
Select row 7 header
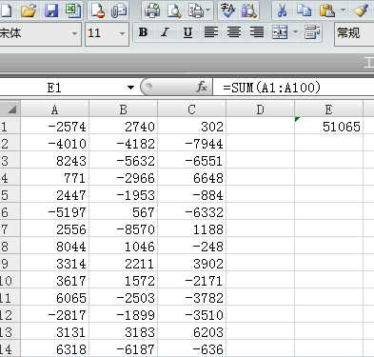point(10,229)
